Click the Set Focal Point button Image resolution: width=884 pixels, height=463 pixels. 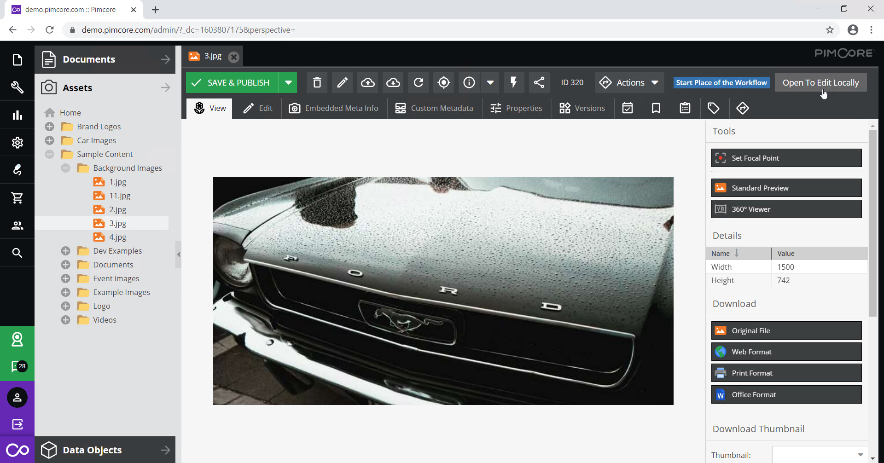tap(786, 158)
